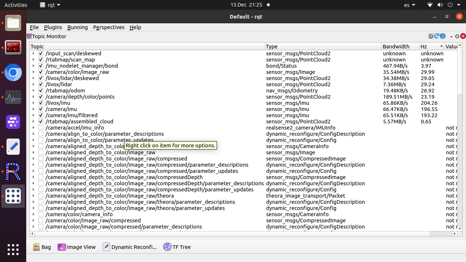Sort topics by the Bandwidth column header
Screen dimensions: 466x262
[x=396, y=46]
